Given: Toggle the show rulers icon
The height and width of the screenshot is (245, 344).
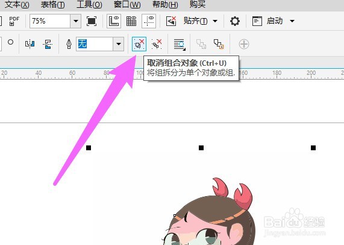Looking at the screenshot, I should pos(114,21).
